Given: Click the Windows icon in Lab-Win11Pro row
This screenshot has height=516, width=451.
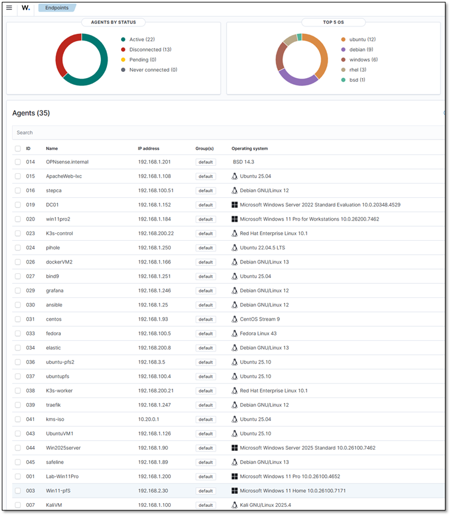Looking at the screenshot, I should [x=234, y=477].
